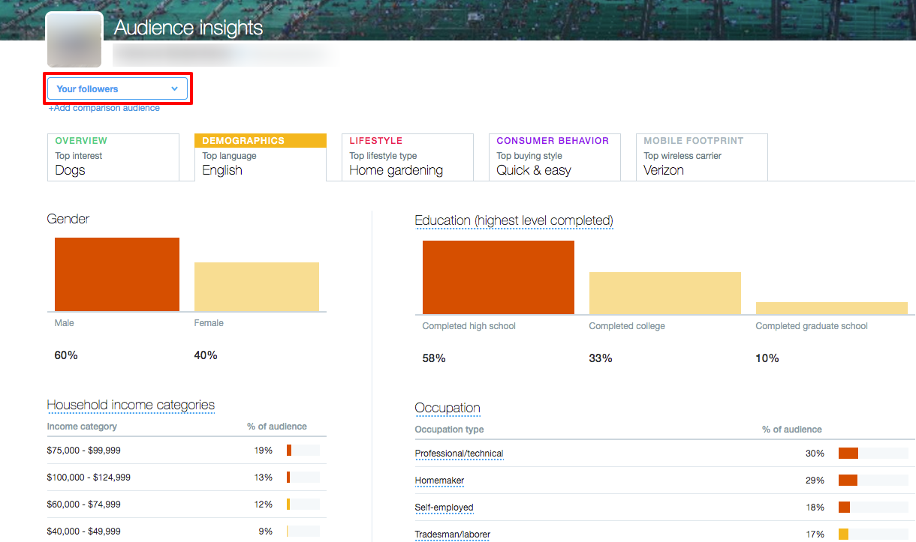Click the Occupation section heading
This screenshot has width=916, height=542.
pyautogui.click(x=447, y=408)
